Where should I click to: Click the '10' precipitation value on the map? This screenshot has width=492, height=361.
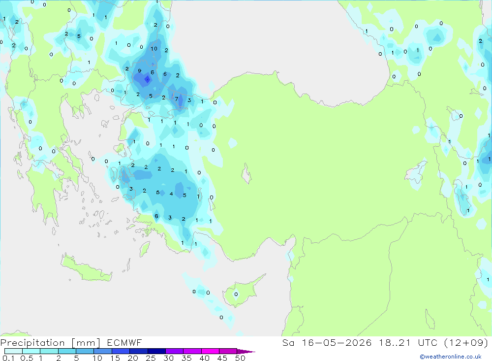point(154,49)
